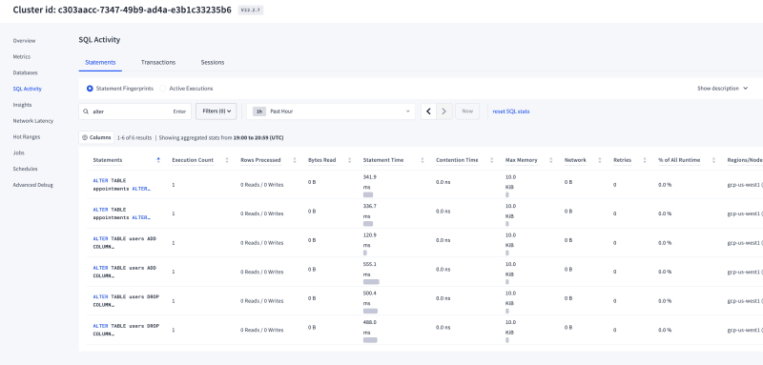Click the Cluster id heading text
Viewport: 763px width, 365px height.
tap(122, 10)
